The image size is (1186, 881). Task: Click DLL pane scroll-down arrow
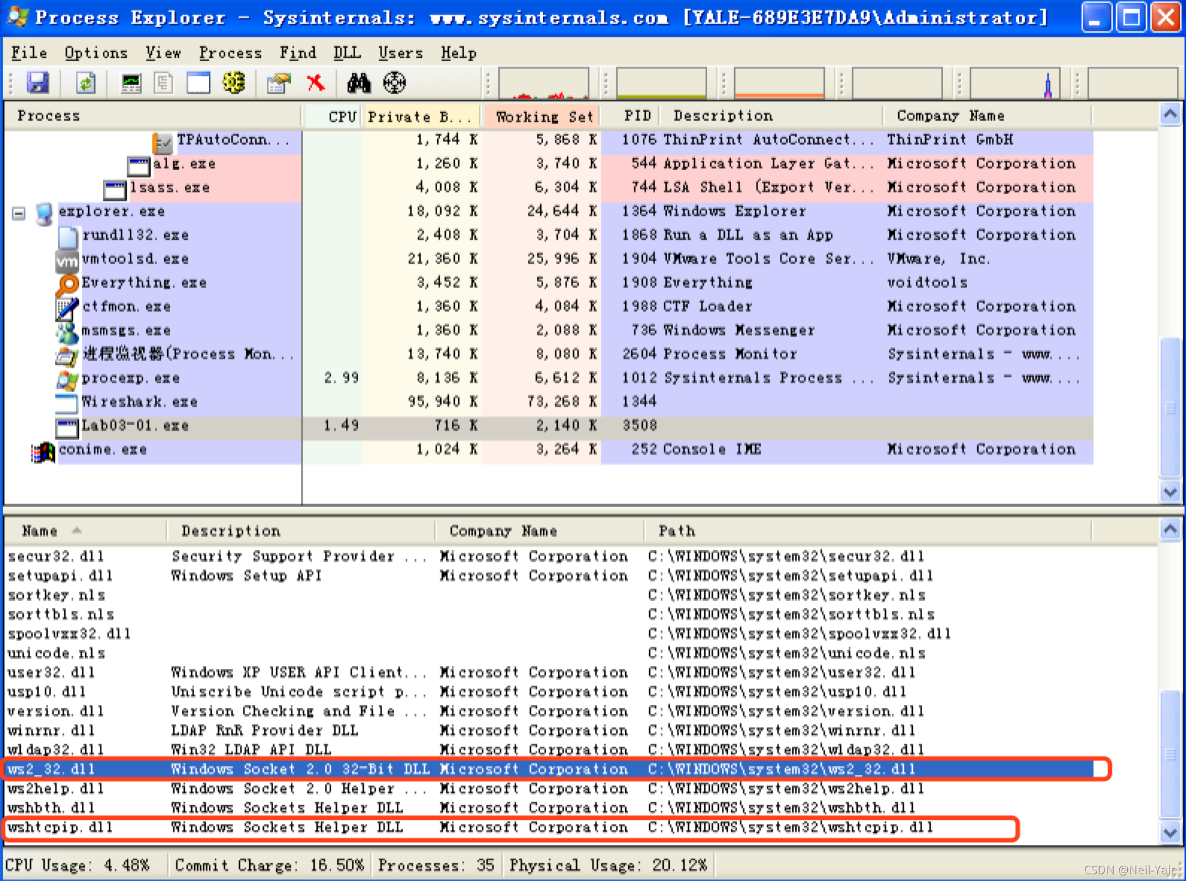coord(1170,833)
